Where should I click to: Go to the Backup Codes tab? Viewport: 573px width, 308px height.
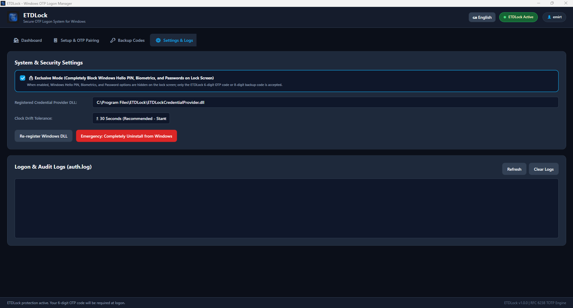pos(127,40)
